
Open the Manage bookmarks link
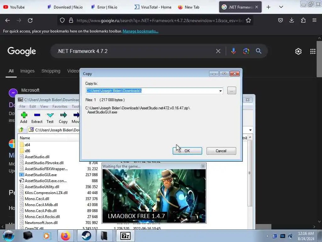pyautogui.click(x=141, y=31)
